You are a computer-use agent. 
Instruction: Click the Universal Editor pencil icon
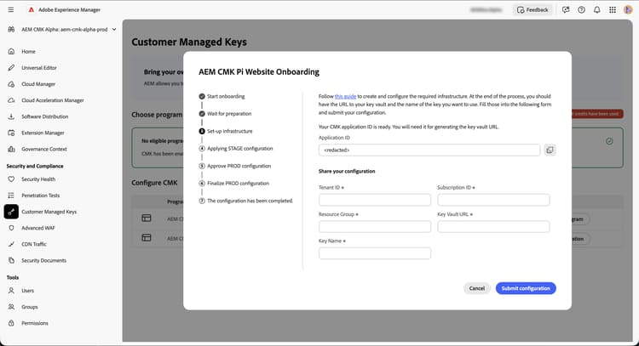[11, 68]
